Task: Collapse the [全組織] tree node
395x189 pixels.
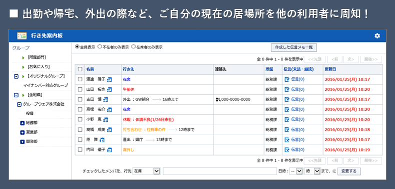Action: click(x=16, y=95)
